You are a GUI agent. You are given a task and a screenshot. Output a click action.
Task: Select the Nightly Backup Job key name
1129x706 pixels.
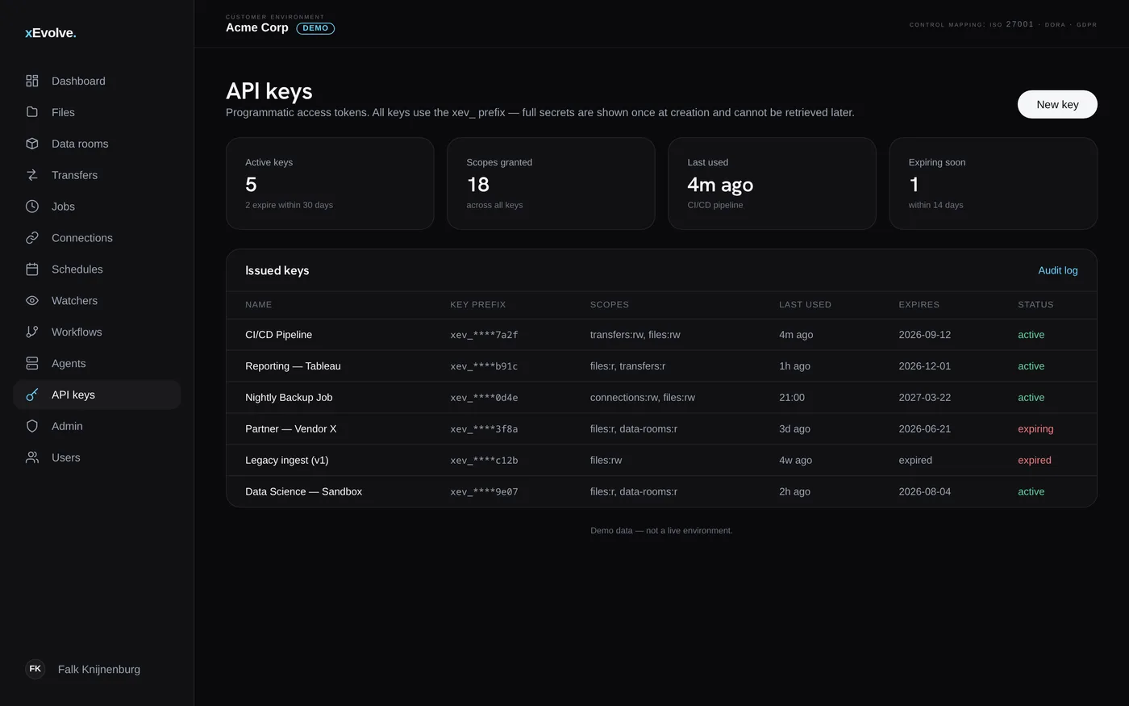pyautogui.click(x=289, y=398)
